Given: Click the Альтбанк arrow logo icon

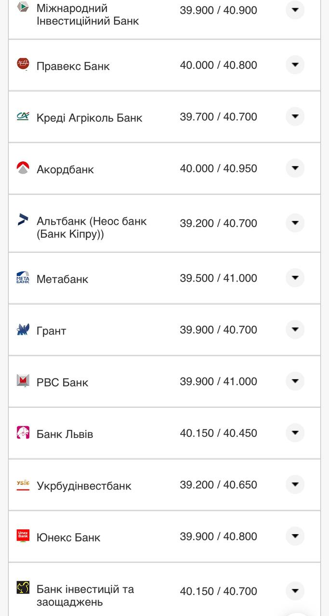Looking at the screenshot, I should pyautogui.click(x=23, y=219).
